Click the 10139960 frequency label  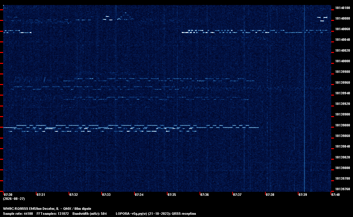pyautogui.click(x=342, y=82)
